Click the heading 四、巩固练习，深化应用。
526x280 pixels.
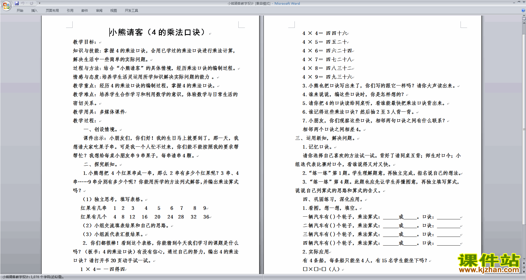coord(333,199)
